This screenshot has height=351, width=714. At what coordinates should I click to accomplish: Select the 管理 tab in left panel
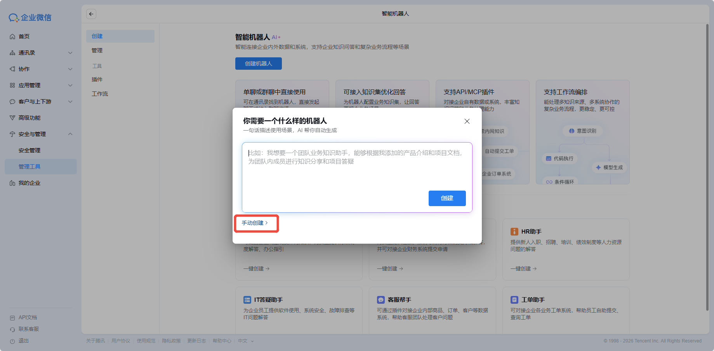point(97,50)
